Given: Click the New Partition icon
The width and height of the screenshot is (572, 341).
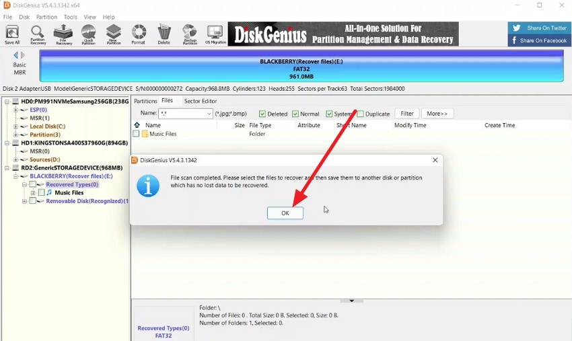Looking at the screenshot, I should pyautogui.click(x=114, y=35).
